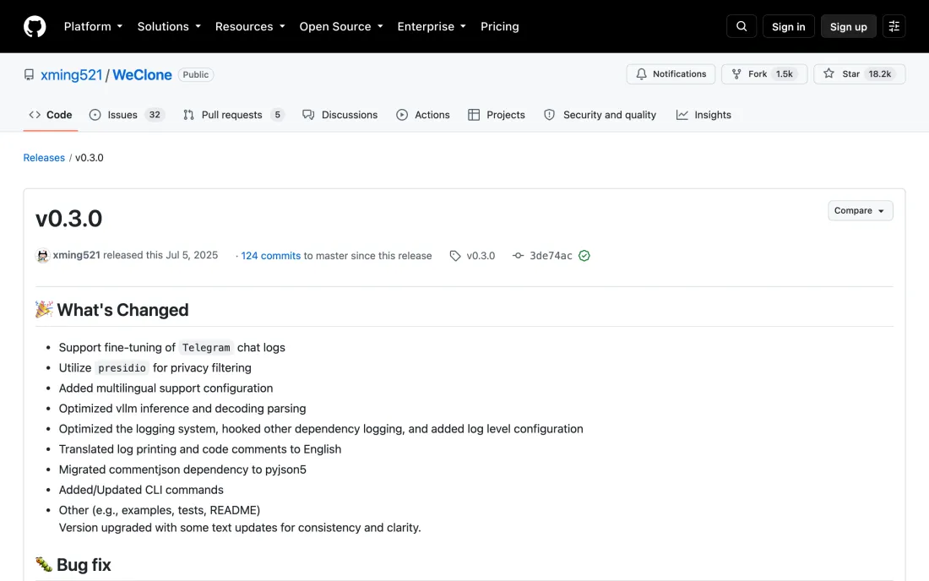
Task: Click the Sign up button
Action: pos(848,27)
